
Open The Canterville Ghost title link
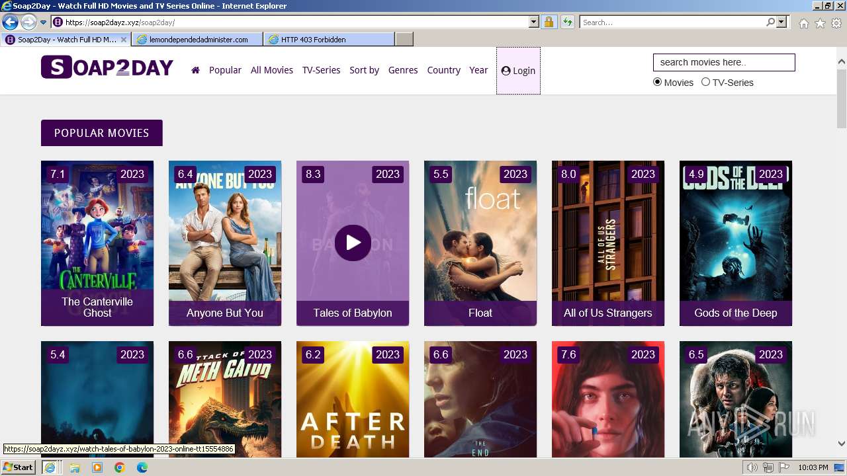tap(97, 307)
